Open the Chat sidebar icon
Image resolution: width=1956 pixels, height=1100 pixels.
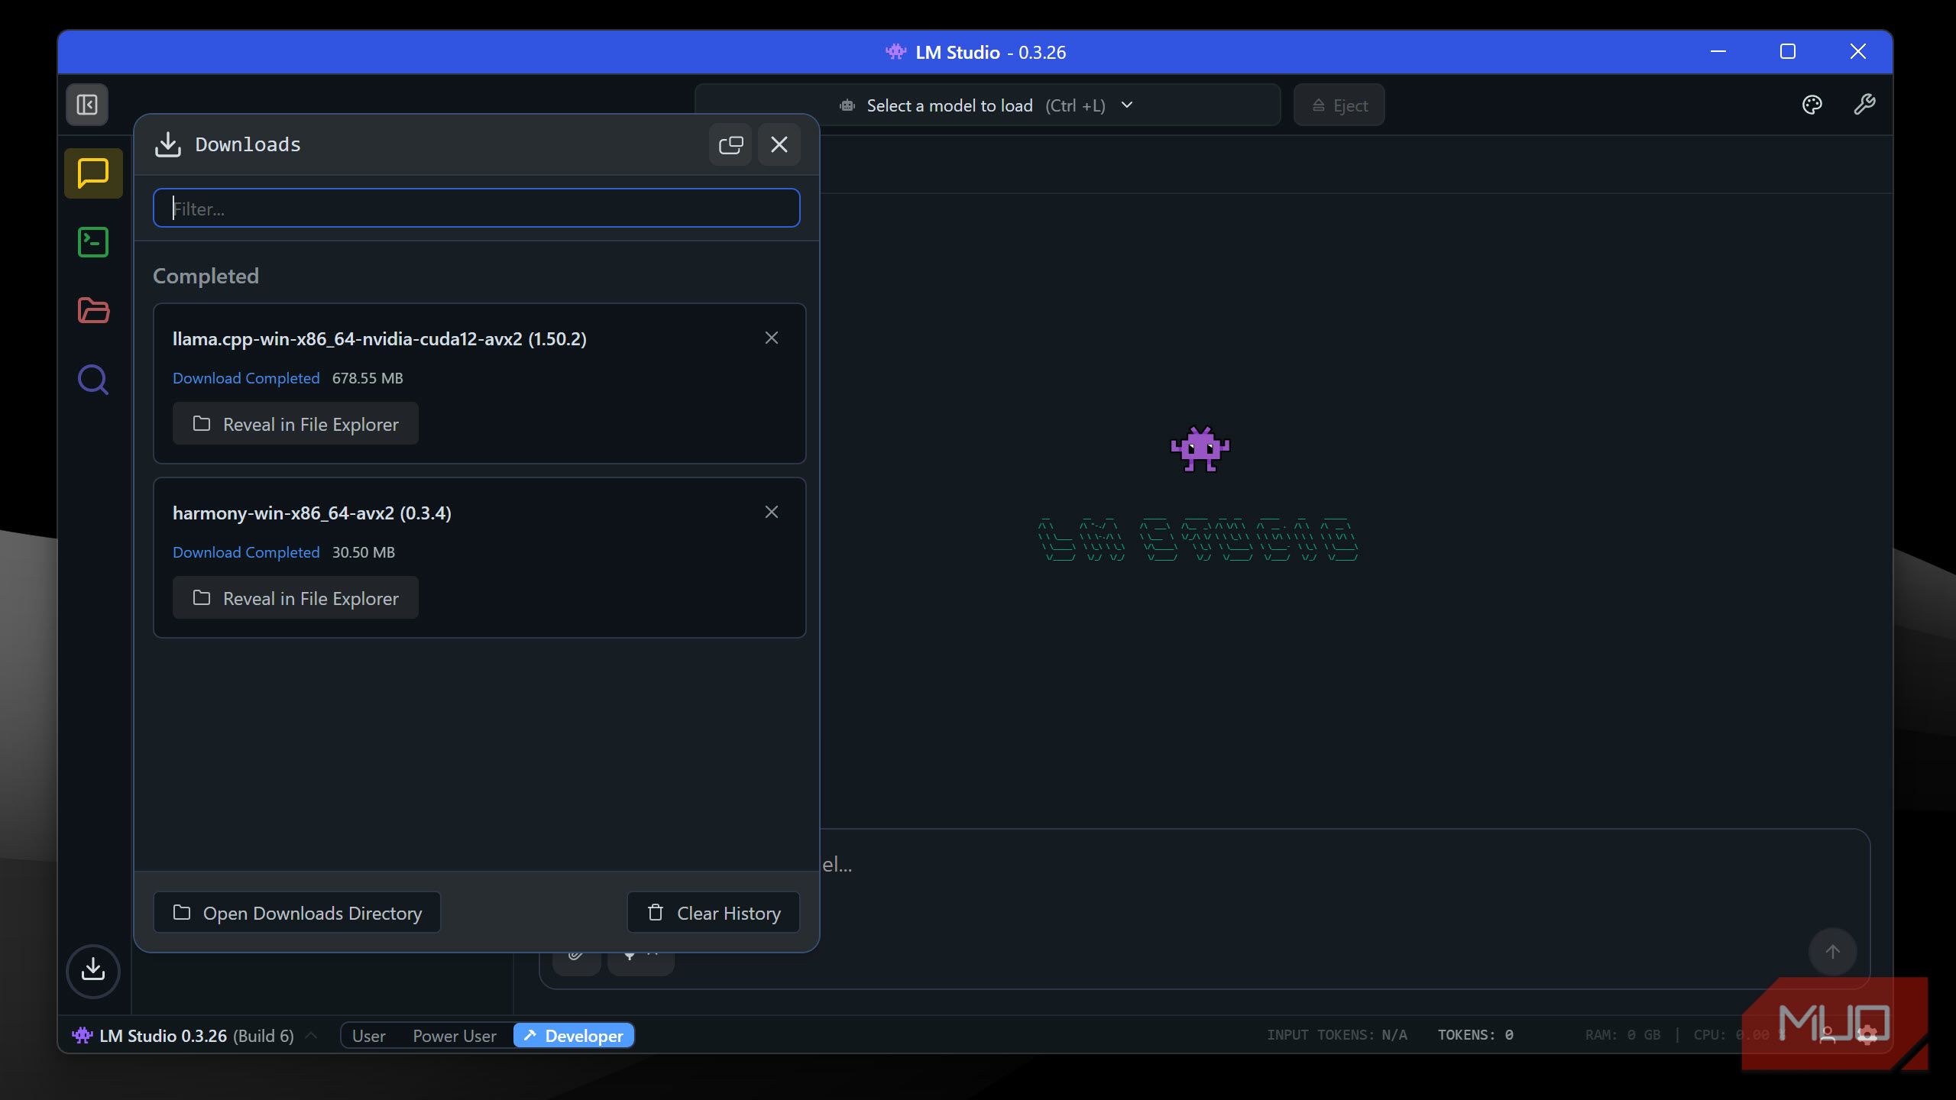[93, 173]
